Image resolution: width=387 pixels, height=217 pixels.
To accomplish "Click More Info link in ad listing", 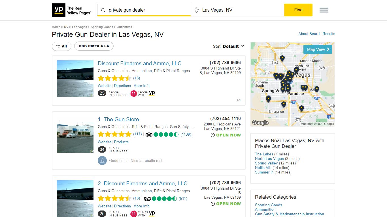I will point(141,86).
